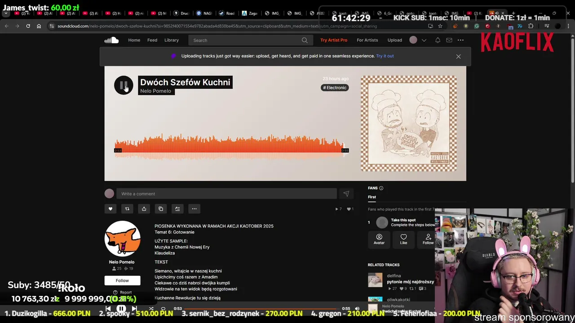Viewport: 575px width, 323px height.
Task: Open the Library tab
Action: tap(172, 40)
